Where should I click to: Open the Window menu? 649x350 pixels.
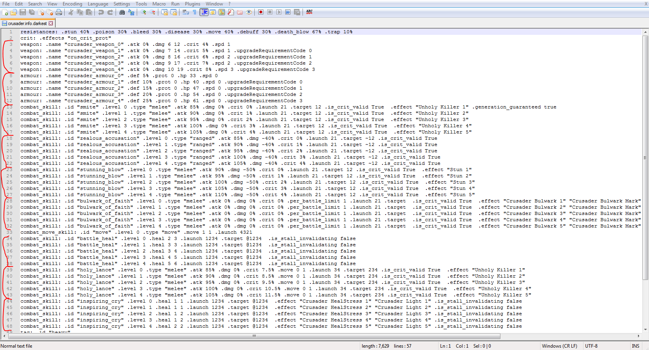214,4
